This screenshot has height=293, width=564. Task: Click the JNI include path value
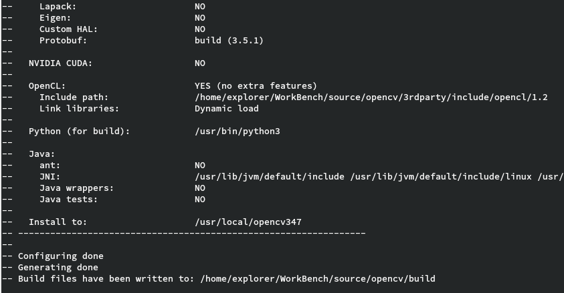[x=378, y=177]
